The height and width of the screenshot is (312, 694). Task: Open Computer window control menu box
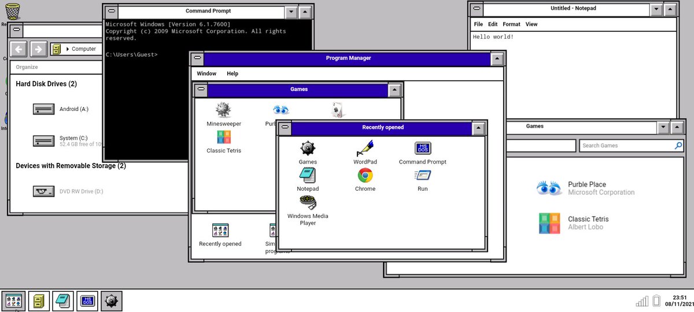coord(16,30)
